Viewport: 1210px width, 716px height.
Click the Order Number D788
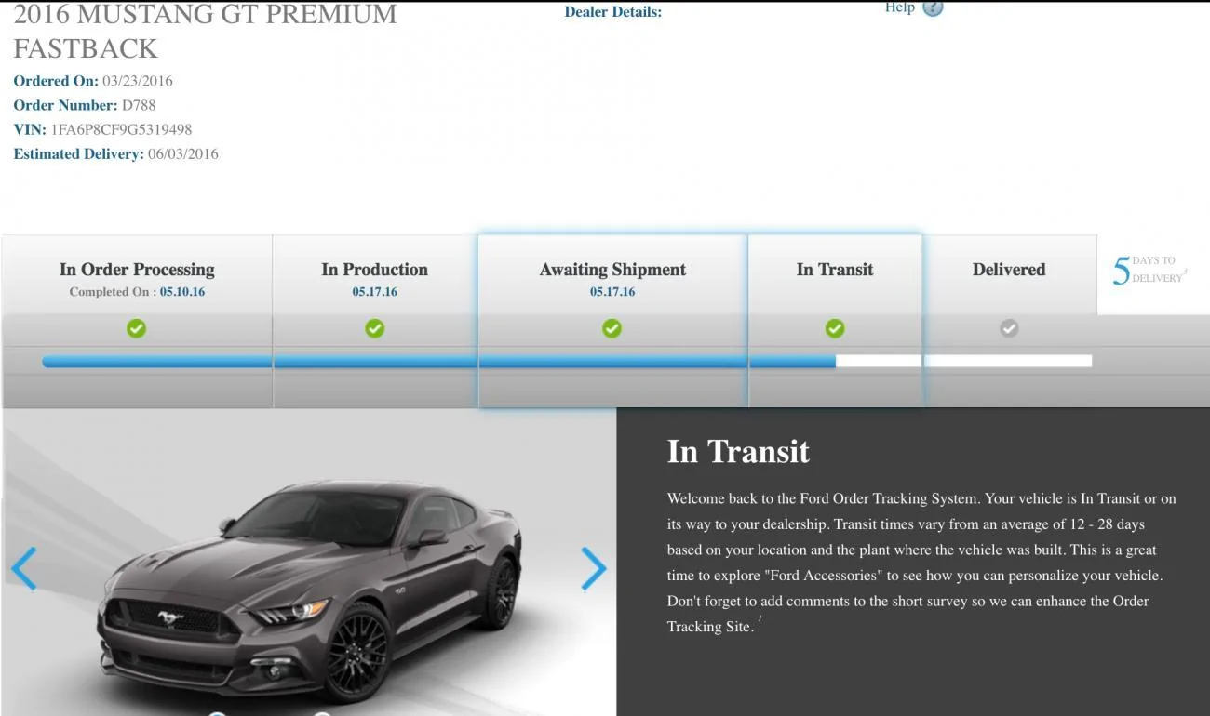tap(139, 105)
